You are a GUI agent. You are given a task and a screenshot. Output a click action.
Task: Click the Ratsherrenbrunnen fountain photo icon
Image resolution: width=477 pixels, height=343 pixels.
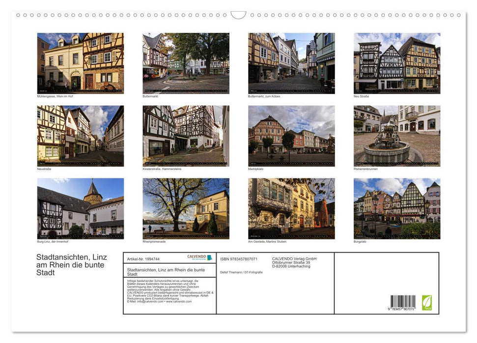(x=397, y=136)
